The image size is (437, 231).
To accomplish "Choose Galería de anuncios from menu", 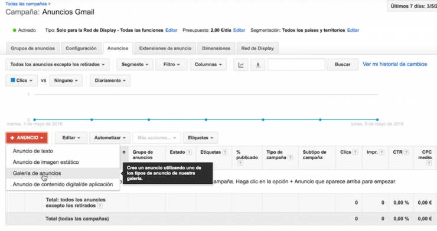I will [x=63, y=173].
